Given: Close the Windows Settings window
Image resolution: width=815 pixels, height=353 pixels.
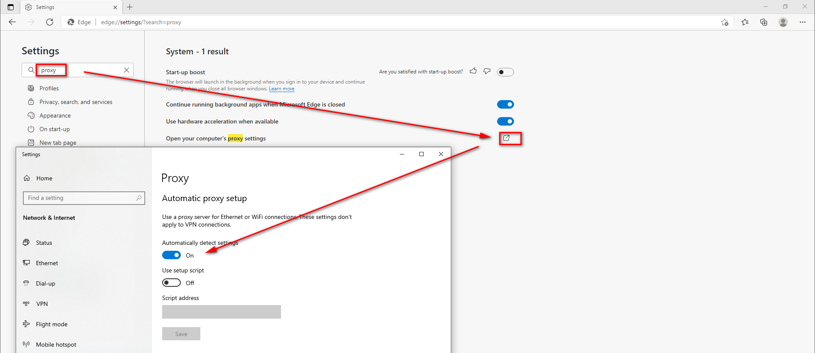Looking at the screenshot, I should click(441, 154).
